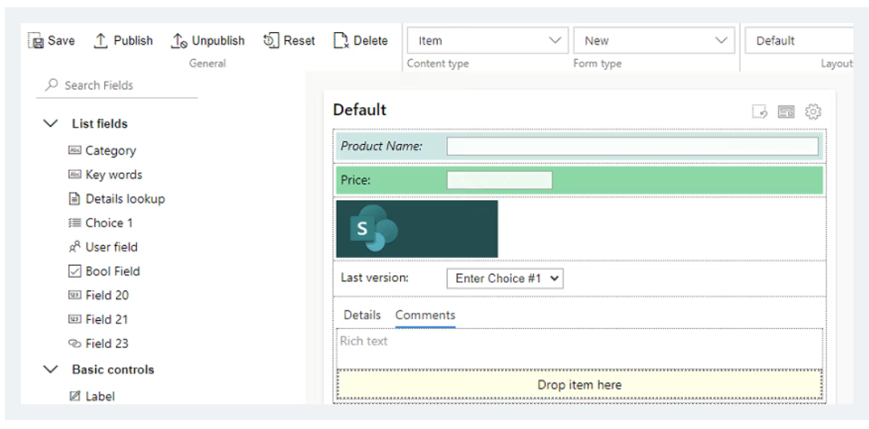
Task: Open the Content type dropdown
Action: (x=487, y=40)
